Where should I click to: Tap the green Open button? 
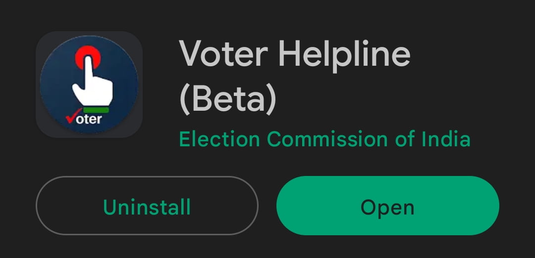coord(387,206)
